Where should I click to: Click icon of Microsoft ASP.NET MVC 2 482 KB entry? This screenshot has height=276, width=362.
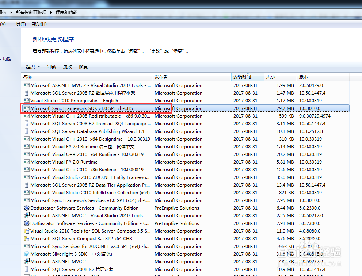click(27, 261)
